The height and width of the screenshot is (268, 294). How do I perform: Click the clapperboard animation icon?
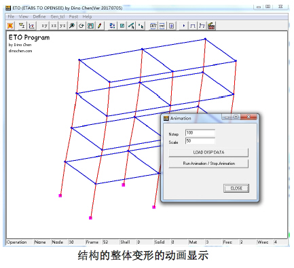point(211,26)
